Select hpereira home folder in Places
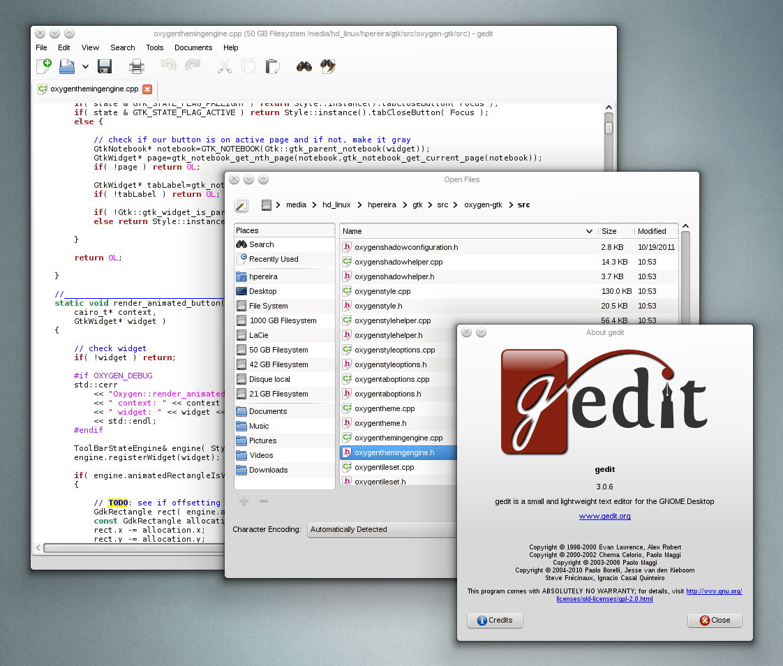 coord(285,276)
